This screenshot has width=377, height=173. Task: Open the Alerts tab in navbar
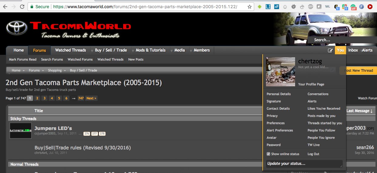point(367,50)
